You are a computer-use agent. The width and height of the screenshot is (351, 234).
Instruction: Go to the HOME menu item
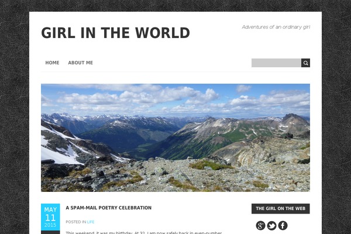click(x=53, y=63)
